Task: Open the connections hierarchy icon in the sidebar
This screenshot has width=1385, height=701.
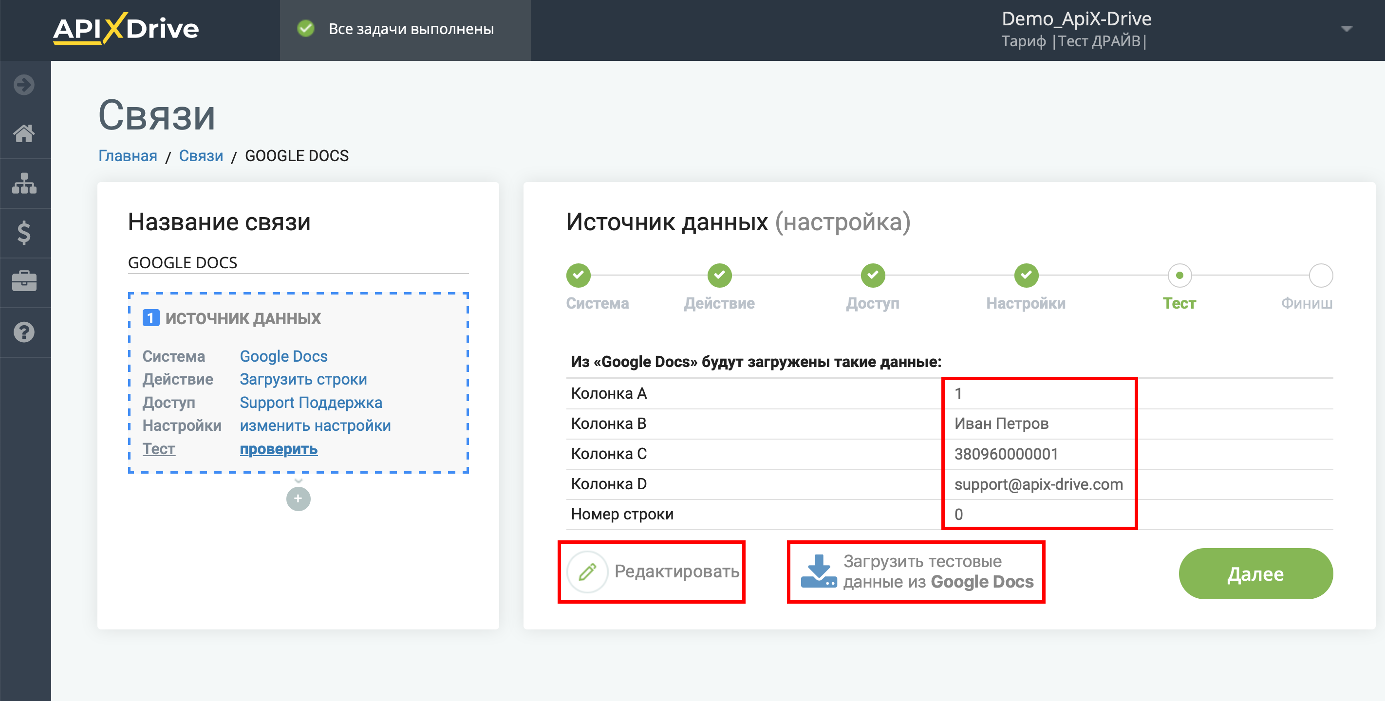Action: click(24, 184)
